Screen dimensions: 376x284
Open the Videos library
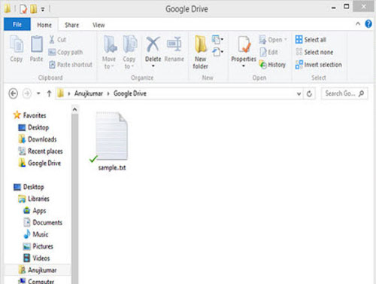[x=37, y=258]
